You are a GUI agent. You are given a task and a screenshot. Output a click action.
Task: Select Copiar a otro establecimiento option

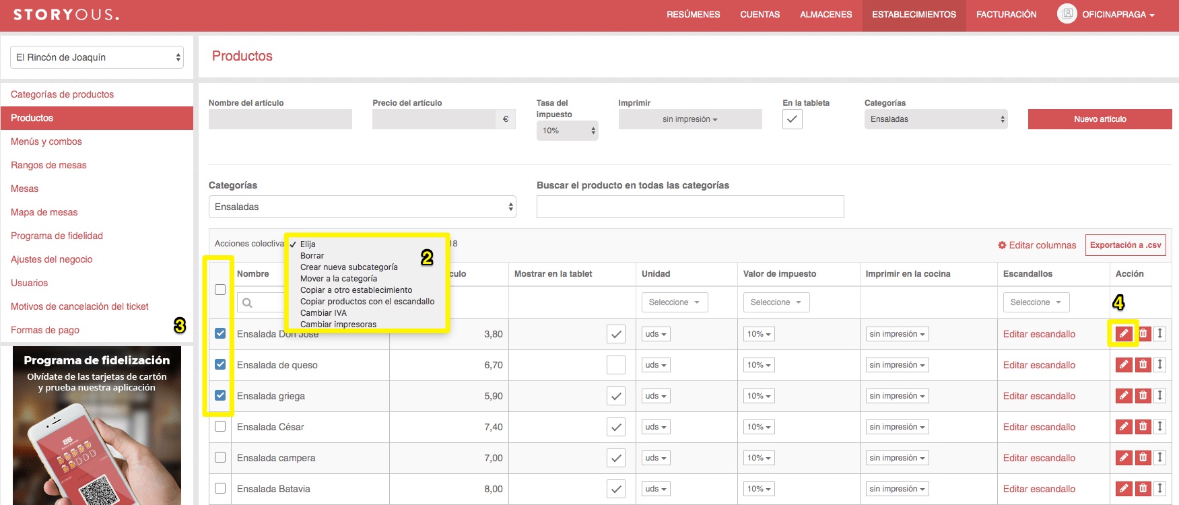click(x=356, y=290)
